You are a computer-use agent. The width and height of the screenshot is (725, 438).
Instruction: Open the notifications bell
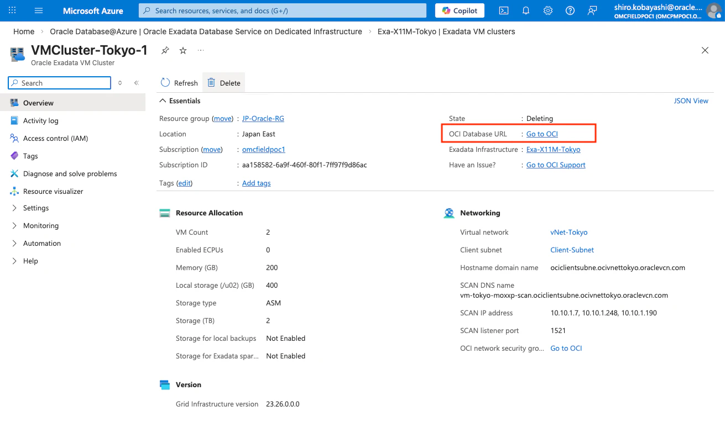click(526, 10)
